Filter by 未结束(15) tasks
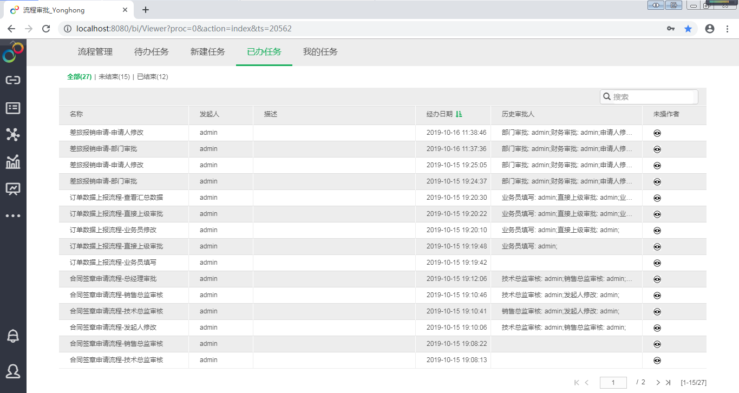The height and width of the screenshot is (393, 739). (114, 77)
